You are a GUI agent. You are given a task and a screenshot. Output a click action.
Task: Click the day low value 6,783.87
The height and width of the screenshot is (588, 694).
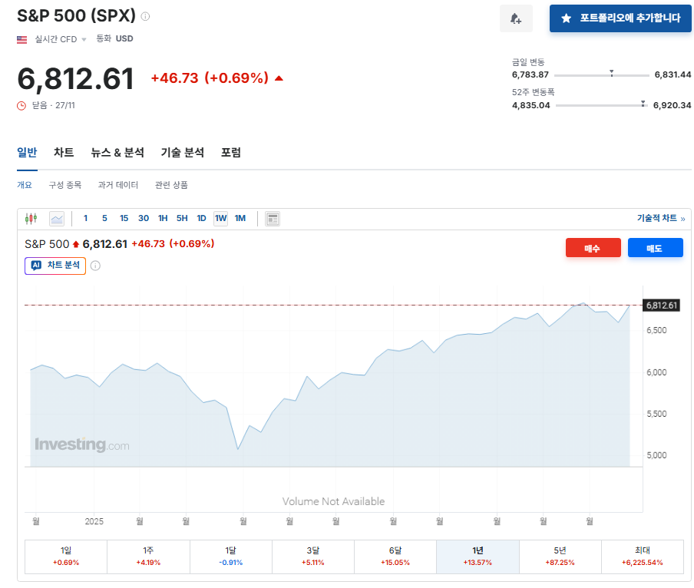coord(530,74)
